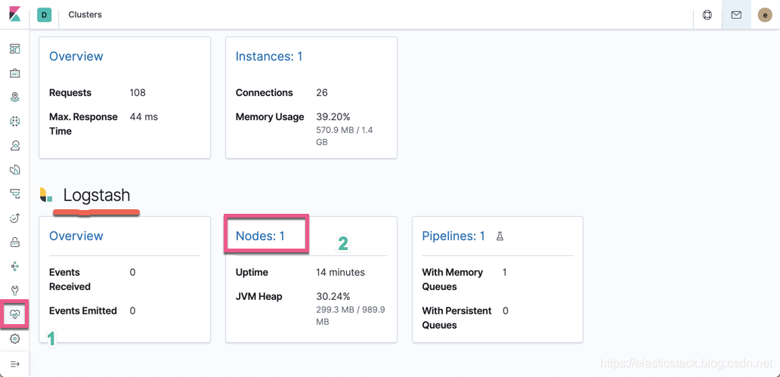This screenshot has height=377, width=780.
Task: Open the Maps icon in sidebar
Action: [15, 97]
